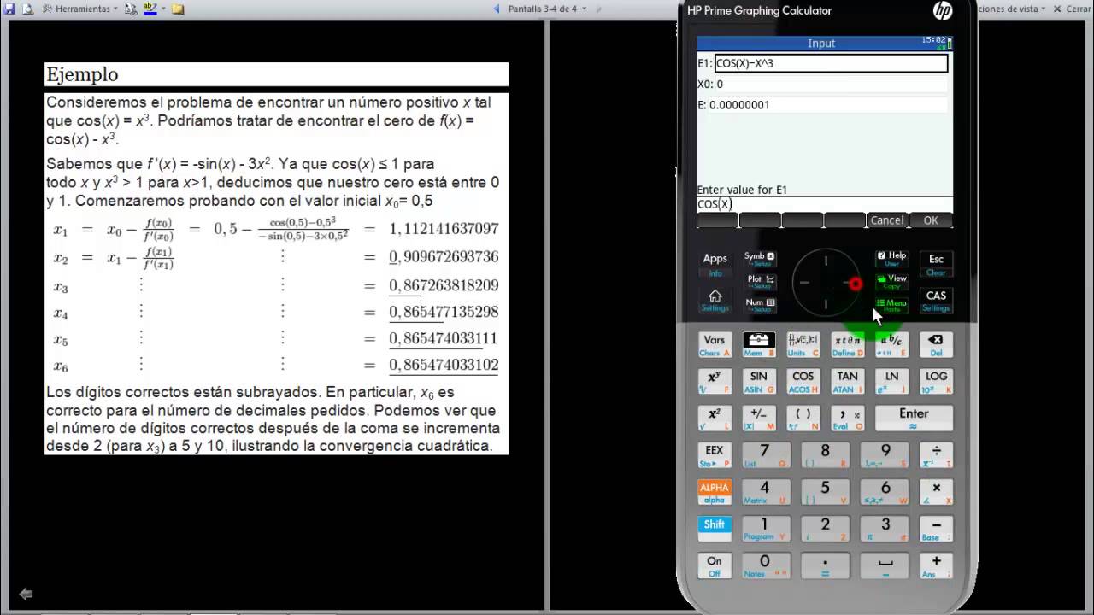Click the View key
Image resolution: width=1094 pixels, height=615 pixels.
(891, 281)
